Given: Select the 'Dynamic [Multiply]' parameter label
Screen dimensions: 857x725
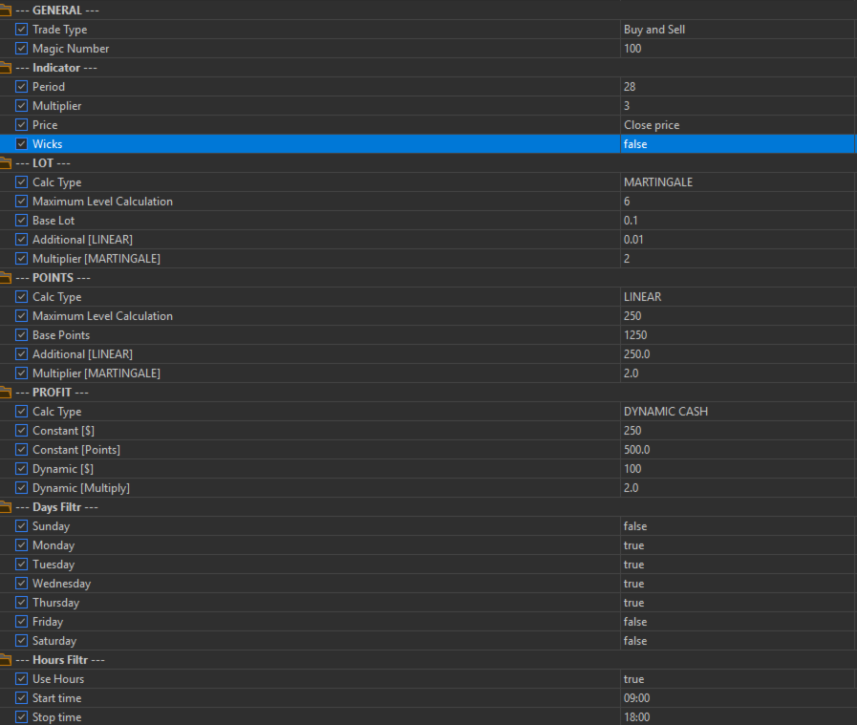Looking at the screenshot, I should point(81,488).
